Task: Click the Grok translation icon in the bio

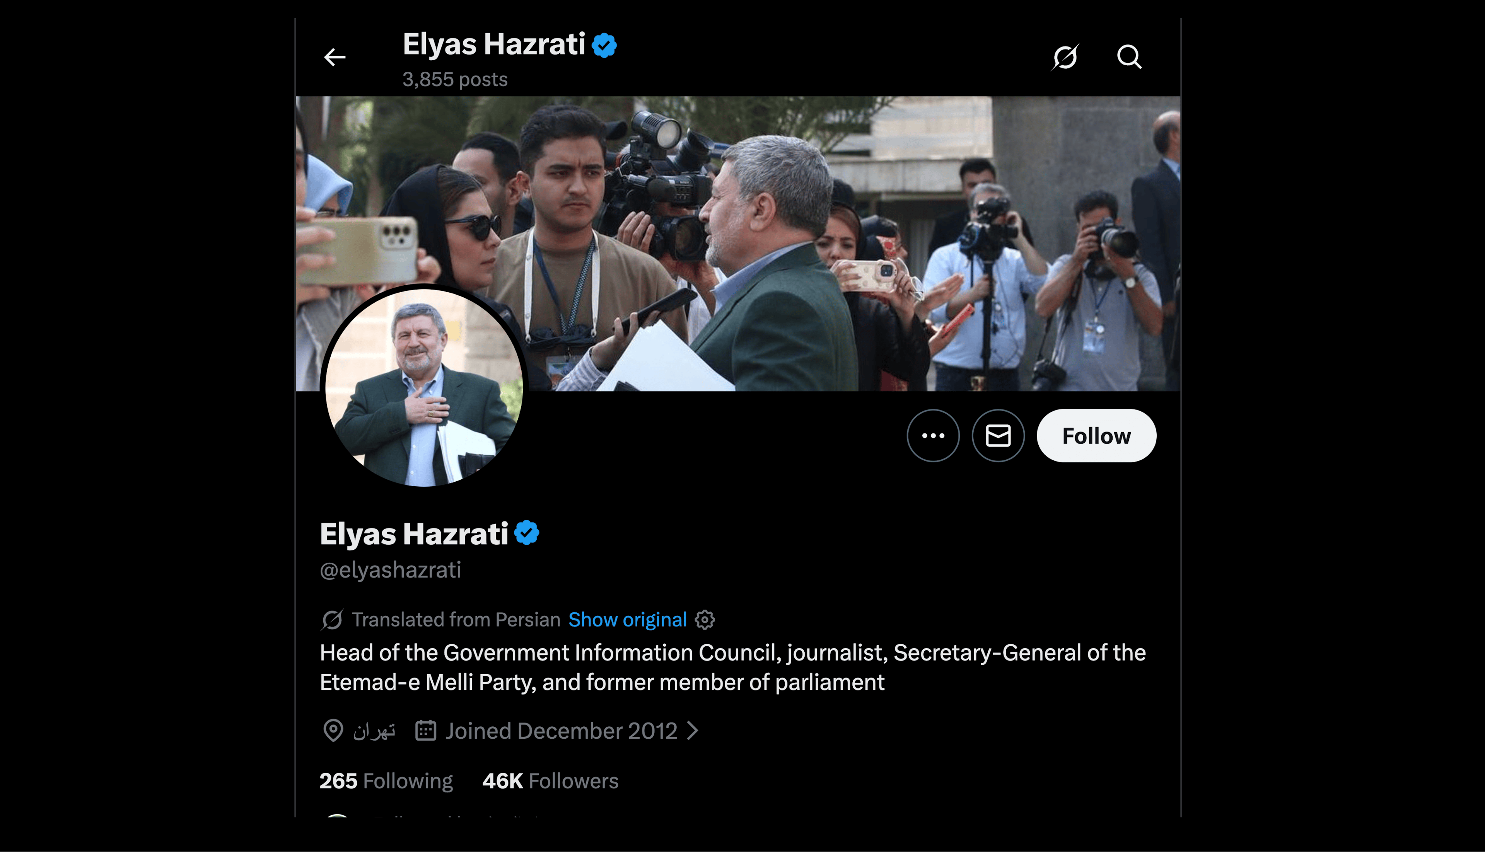Action: pos(332,620)
